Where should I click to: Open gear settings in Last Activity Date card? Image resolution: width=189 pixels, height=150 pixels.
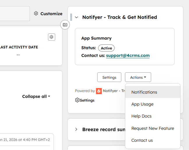click(x=52, y=37)
